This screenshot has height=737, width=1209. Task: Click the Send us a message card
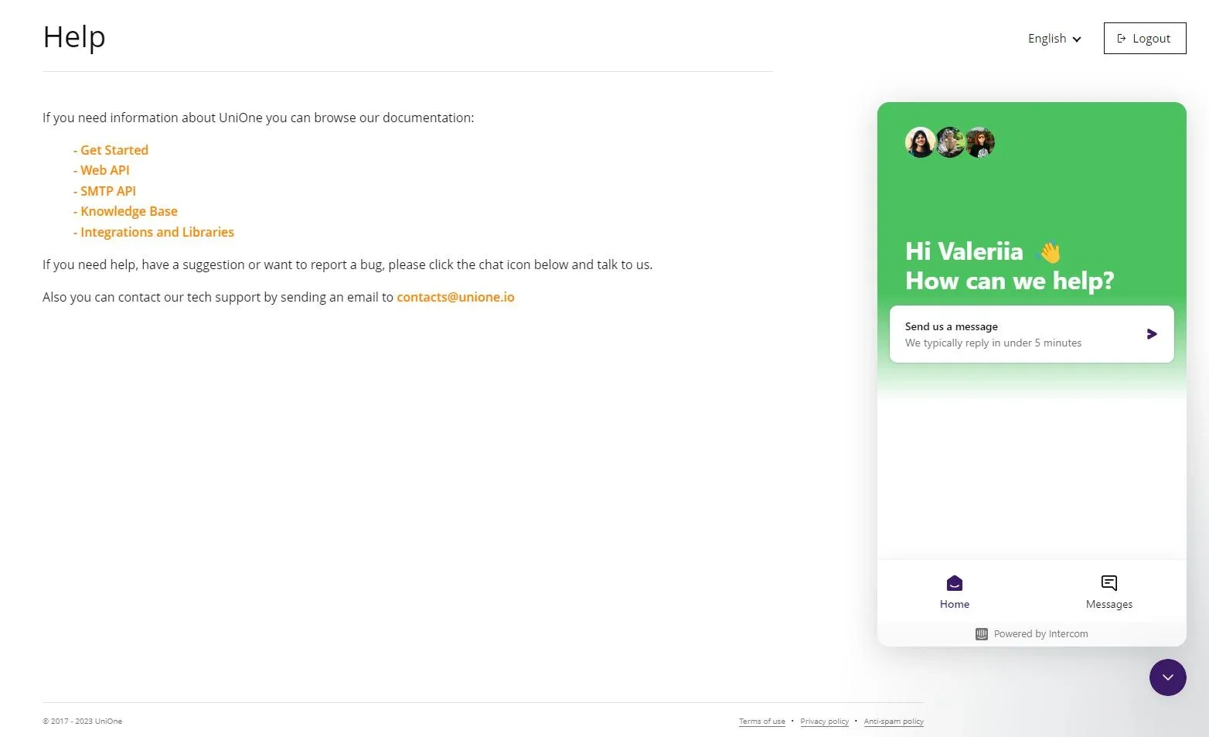pos(1032,334)
